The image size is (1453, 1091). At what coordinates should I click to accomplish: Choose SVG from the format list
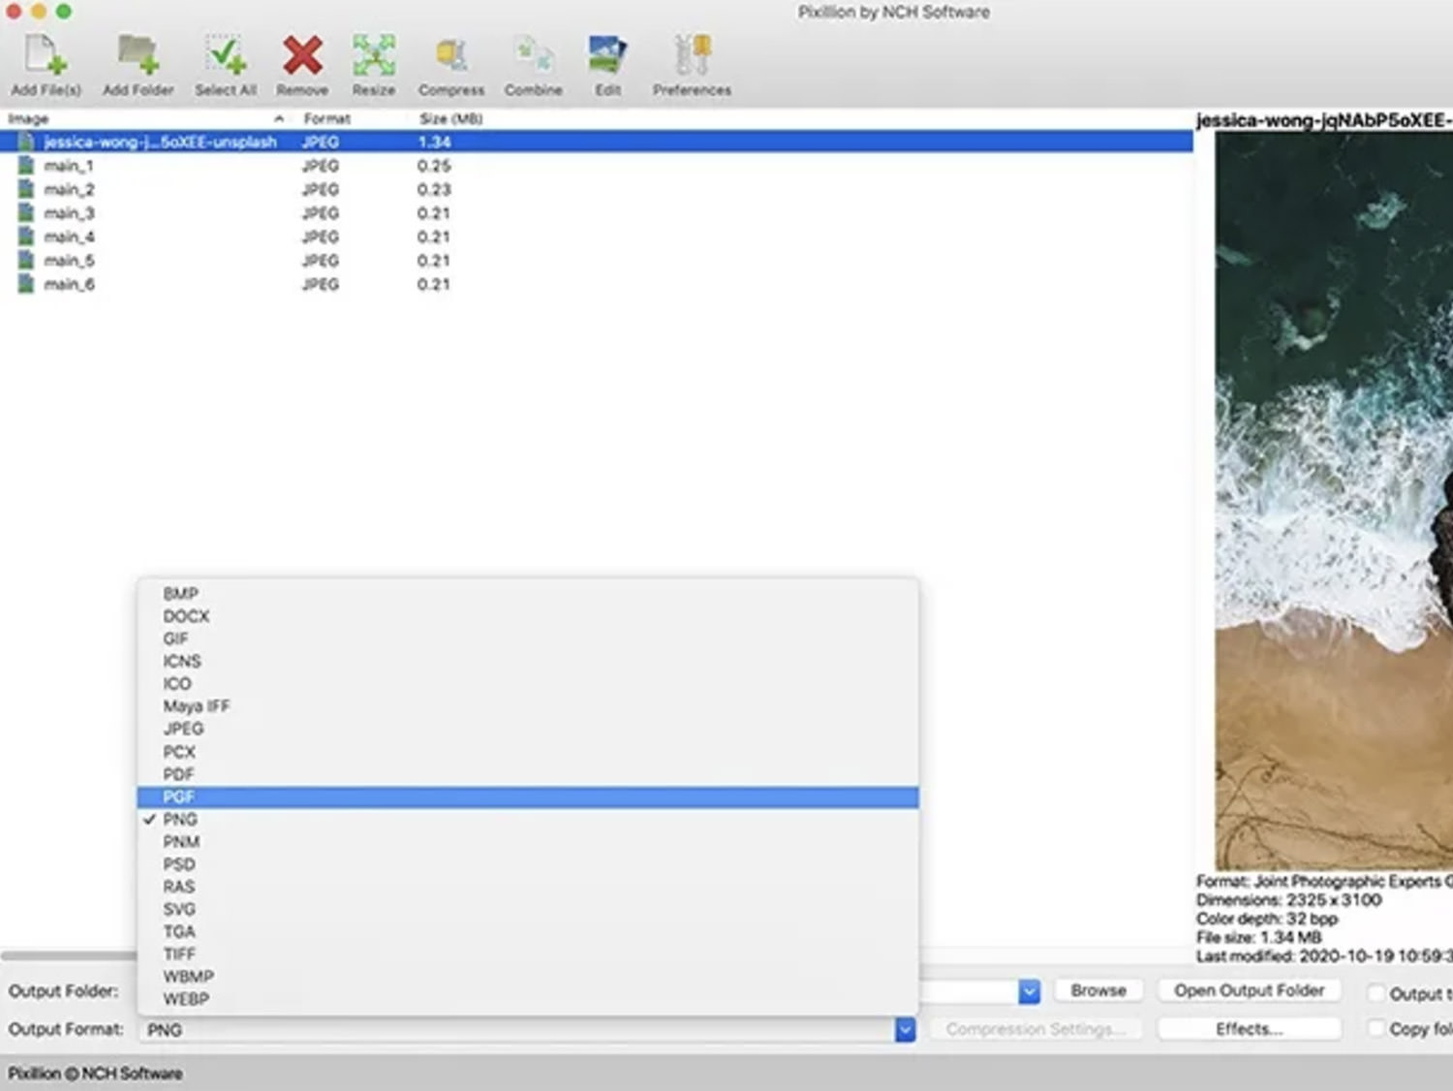pos(528,909)
